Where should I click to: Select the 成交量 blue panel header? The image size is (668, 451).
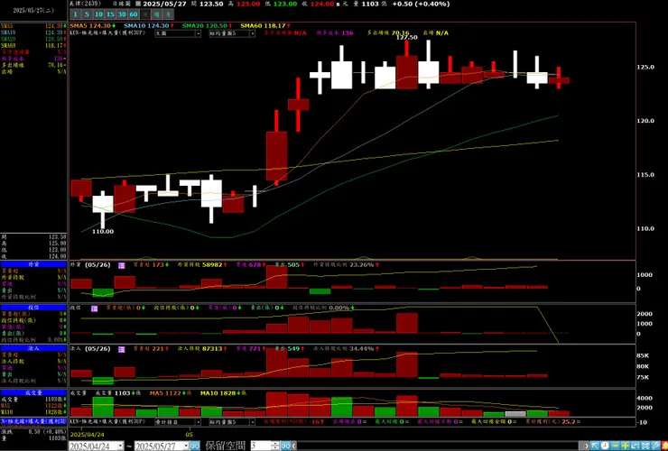(33, 392)
